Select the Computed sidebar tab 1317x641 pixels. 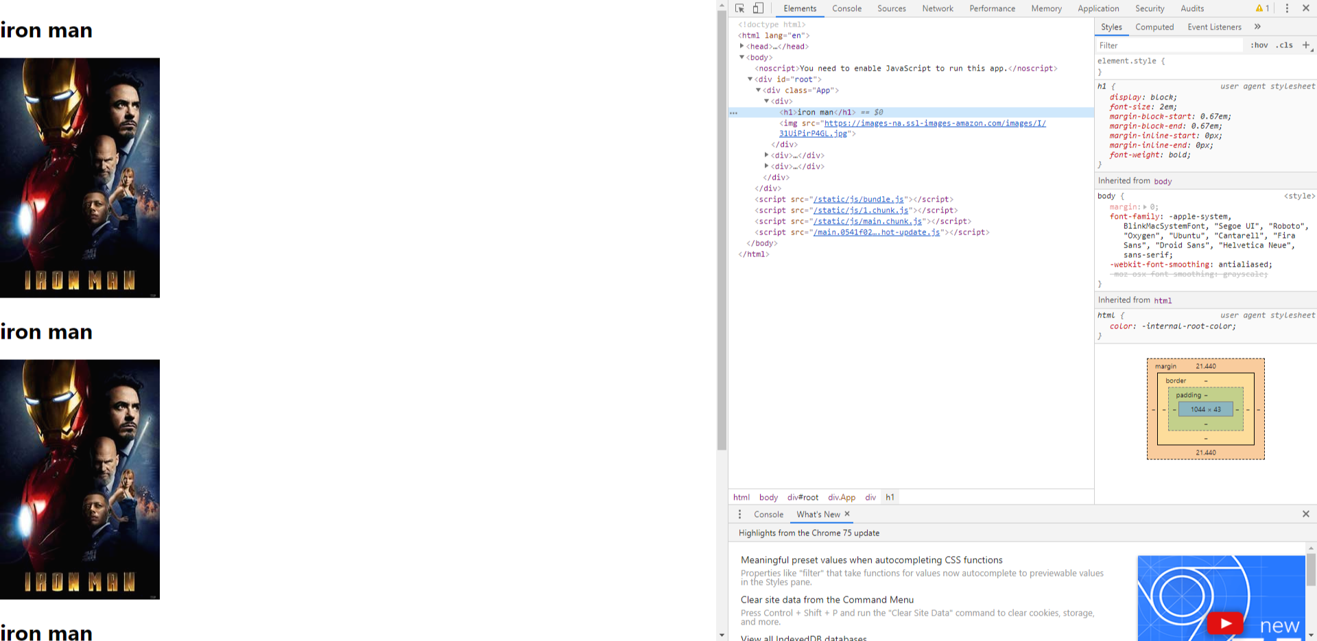(x=1154, y=27)
